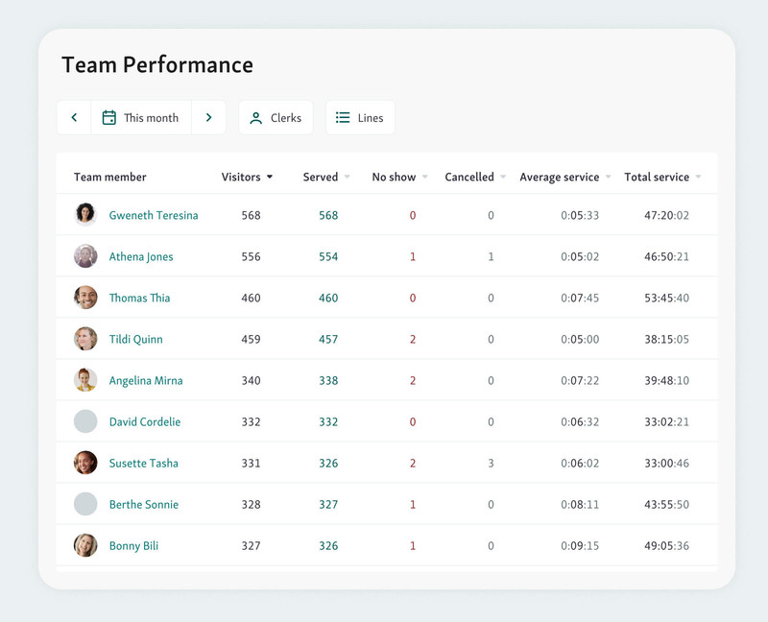Viewport: 768px width, 622px height.
Task: Click Thomas Thia's profile picture
Action: pyautogui.click(x=85, y=298)
